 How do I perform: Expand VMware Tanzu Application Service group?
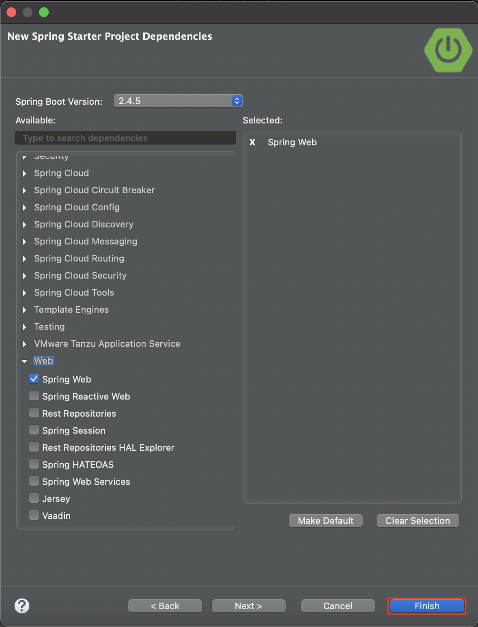click(24, 344)
